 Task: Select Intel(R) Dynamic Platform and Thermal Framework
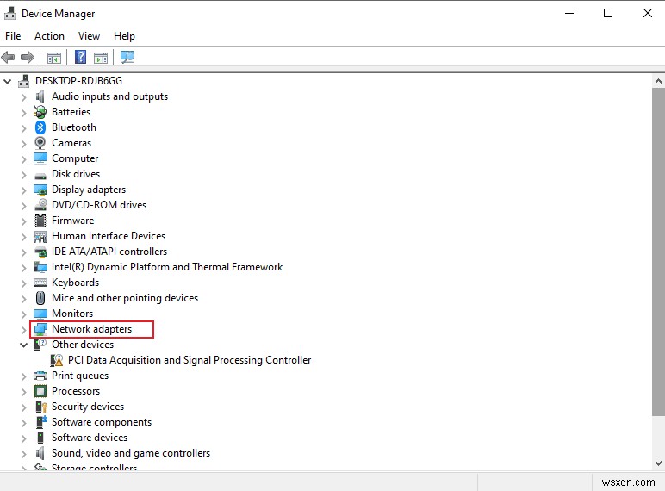166,267
